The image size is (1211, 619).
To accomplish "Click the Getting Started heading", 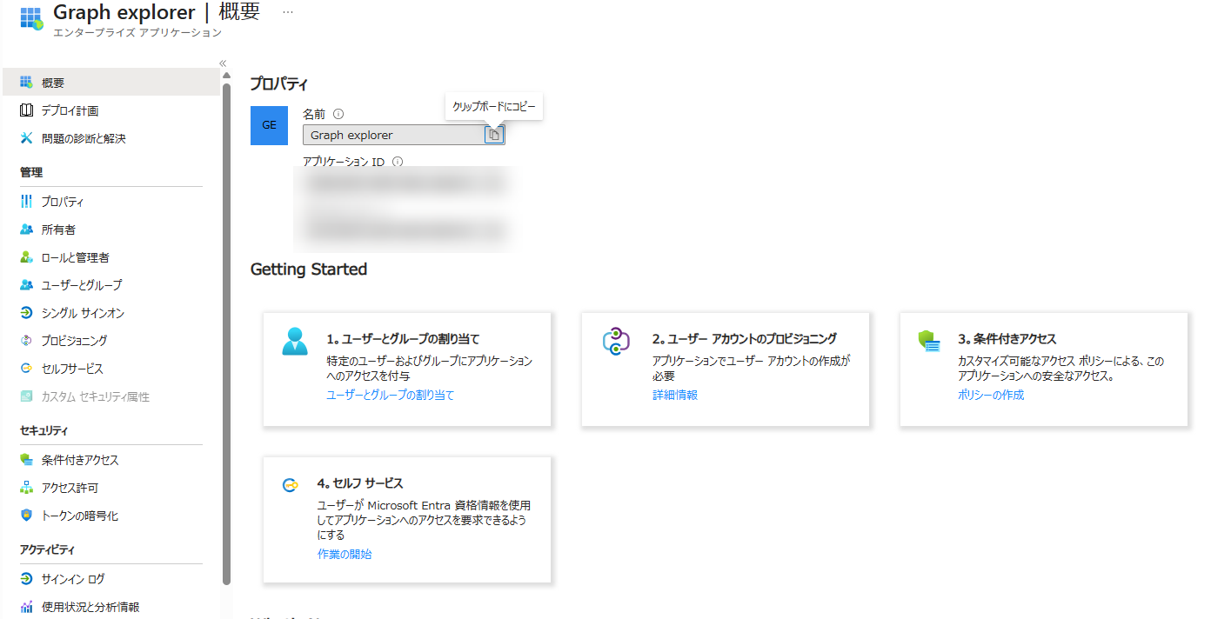I will click(309, 270).
